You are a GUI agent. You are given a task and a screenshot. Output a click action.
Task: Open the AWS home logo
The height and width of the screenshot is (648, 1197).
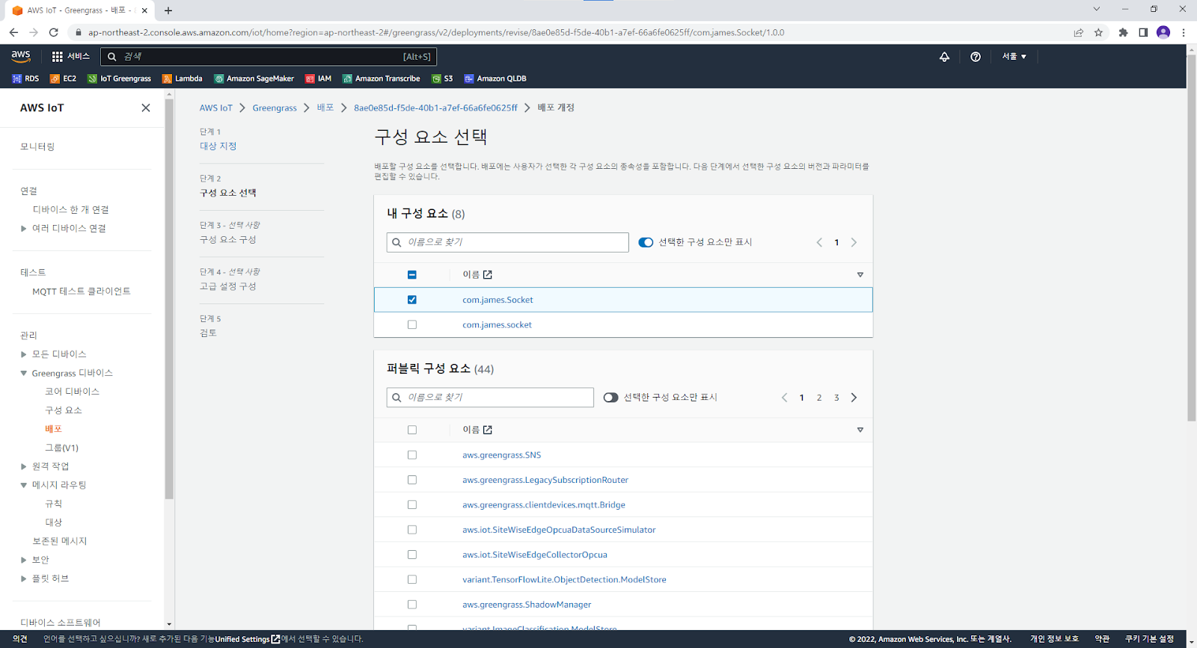21,56
